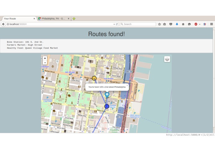Click the 2nd Street station label on map
215x152 pixels.
[x=109, y=79]
